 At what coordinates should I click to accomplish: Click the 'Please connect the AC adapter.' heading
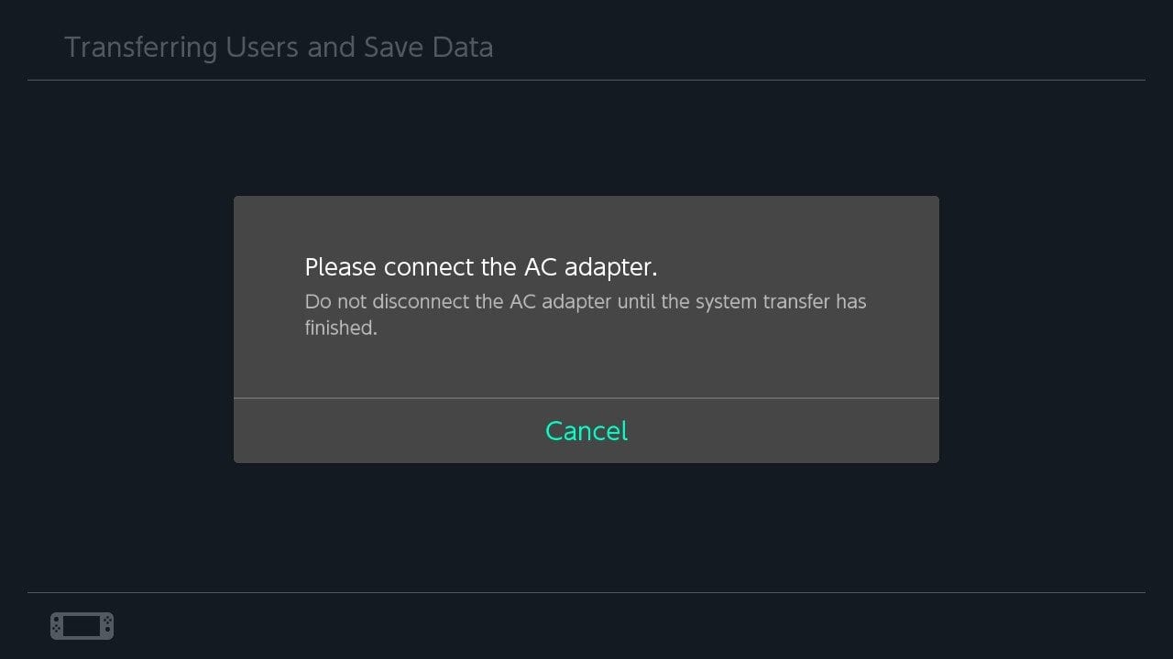(x=481, y=267)
